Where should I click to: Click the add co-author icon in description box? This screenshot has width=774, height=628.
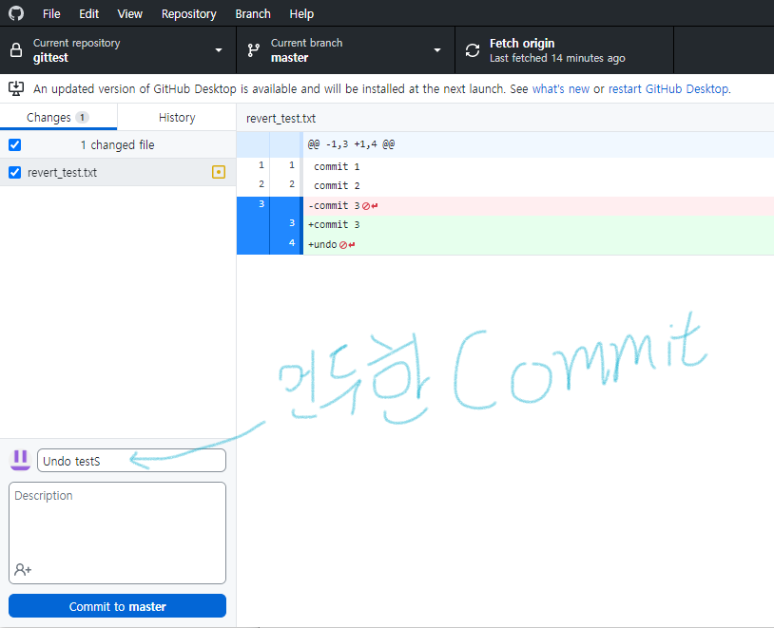tap(20, 569)
